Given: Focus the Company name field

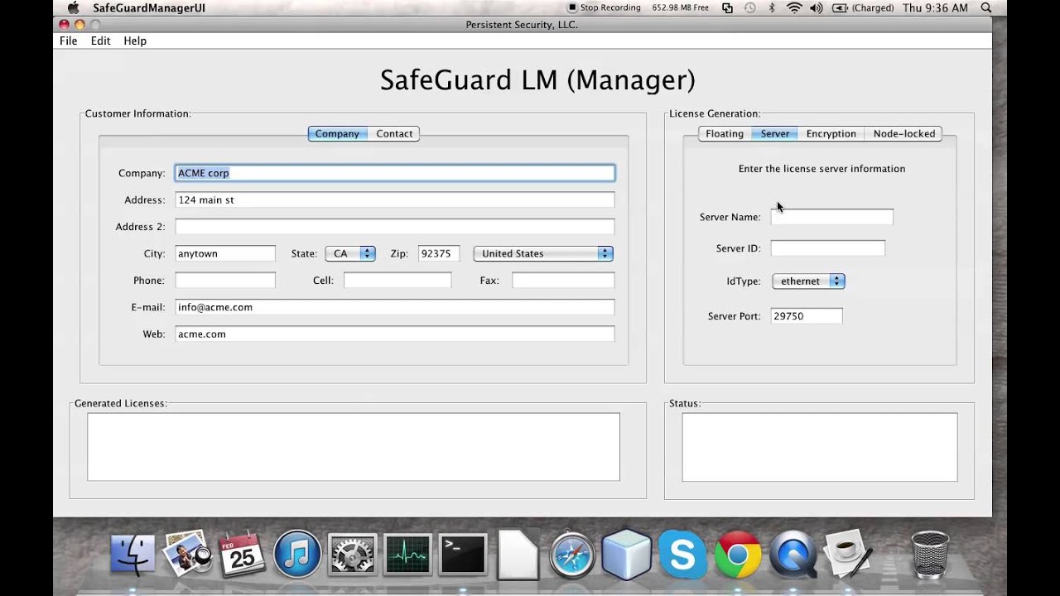Looking at the screenshot, I should (395, 173).
